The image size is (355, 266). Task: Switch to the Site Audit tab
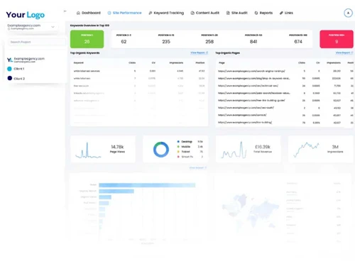pyautogui.click(x=237, y=13)
